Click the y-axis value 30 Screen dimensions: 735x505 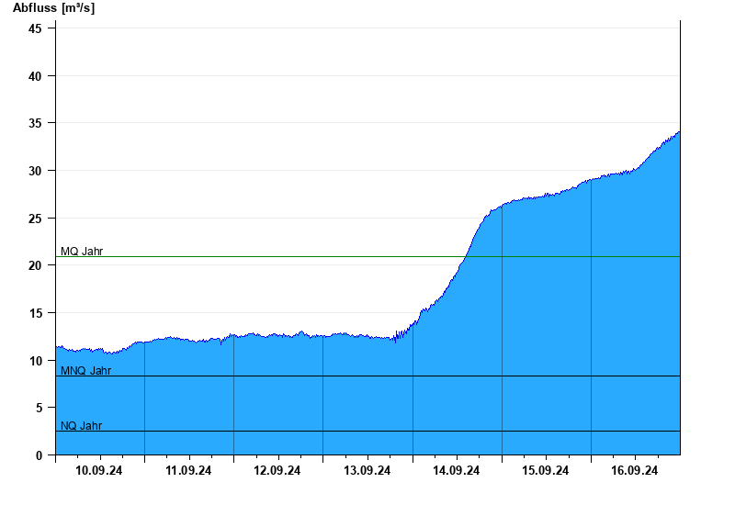click(35, 171)
